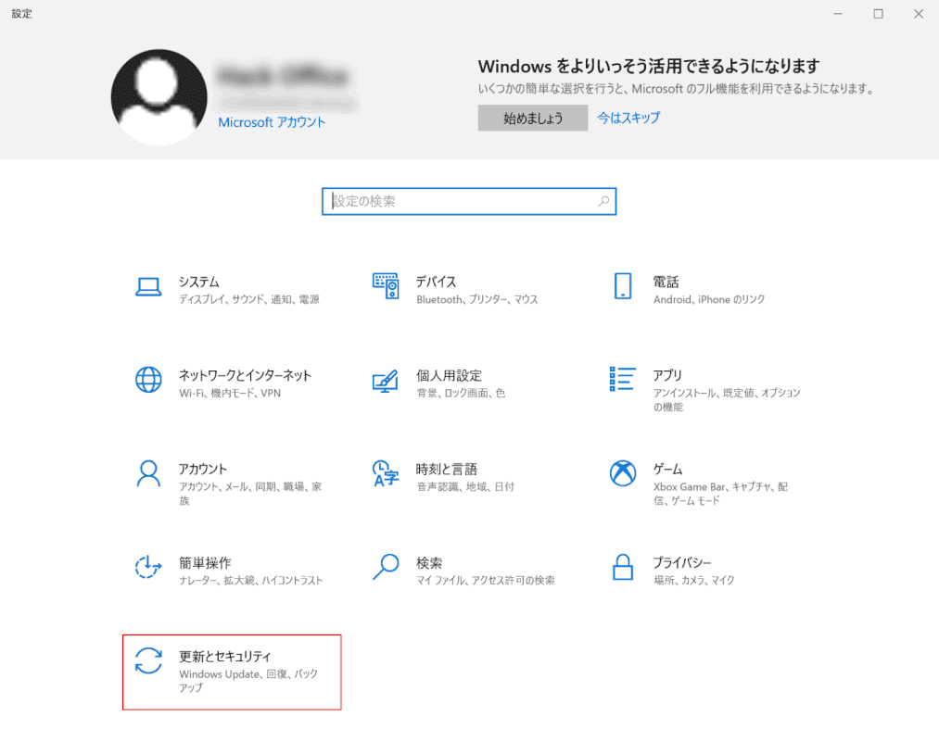Open the Microsoft アカウント link
The height and width of the screenshot is (741, 939).
(272, 122)
